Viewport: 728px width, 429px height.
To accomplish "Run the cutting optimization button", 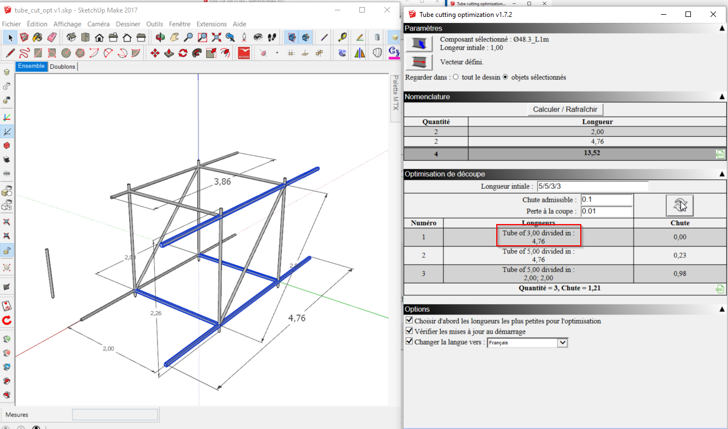I will 679,206.
